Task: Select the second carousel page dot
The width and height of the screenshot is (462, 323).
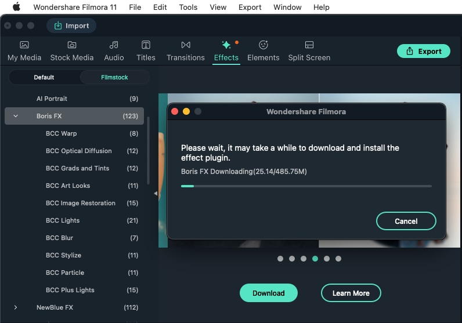Action: coord(292,259)
